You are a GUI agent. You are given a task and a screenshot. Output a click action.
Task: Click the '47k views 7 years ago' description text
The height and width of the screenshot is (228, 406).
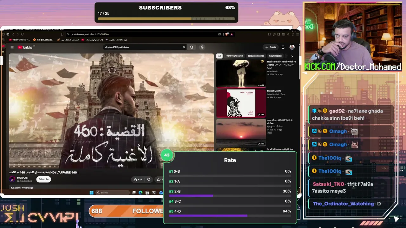click(22, 188)
